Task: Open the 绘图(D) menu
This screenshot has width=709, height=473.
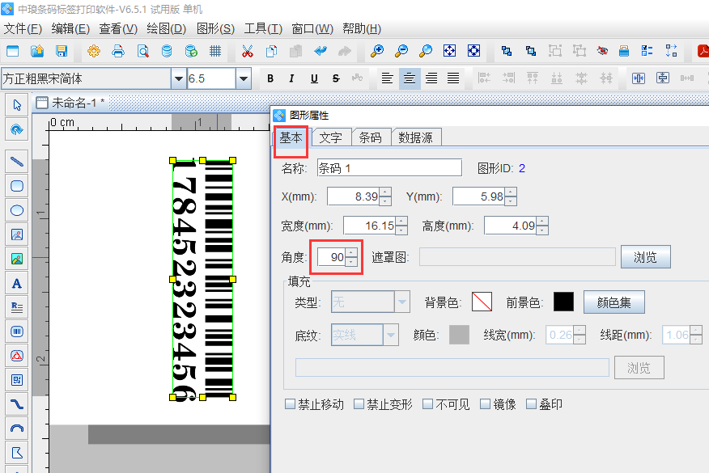Action: [167, 29]
